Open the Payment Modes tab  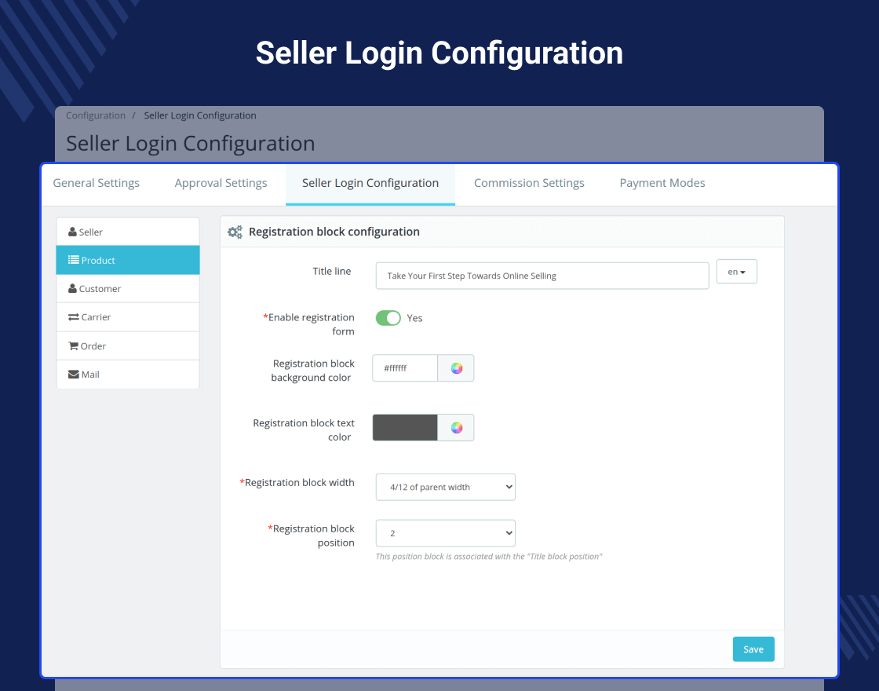coord(662,183)
